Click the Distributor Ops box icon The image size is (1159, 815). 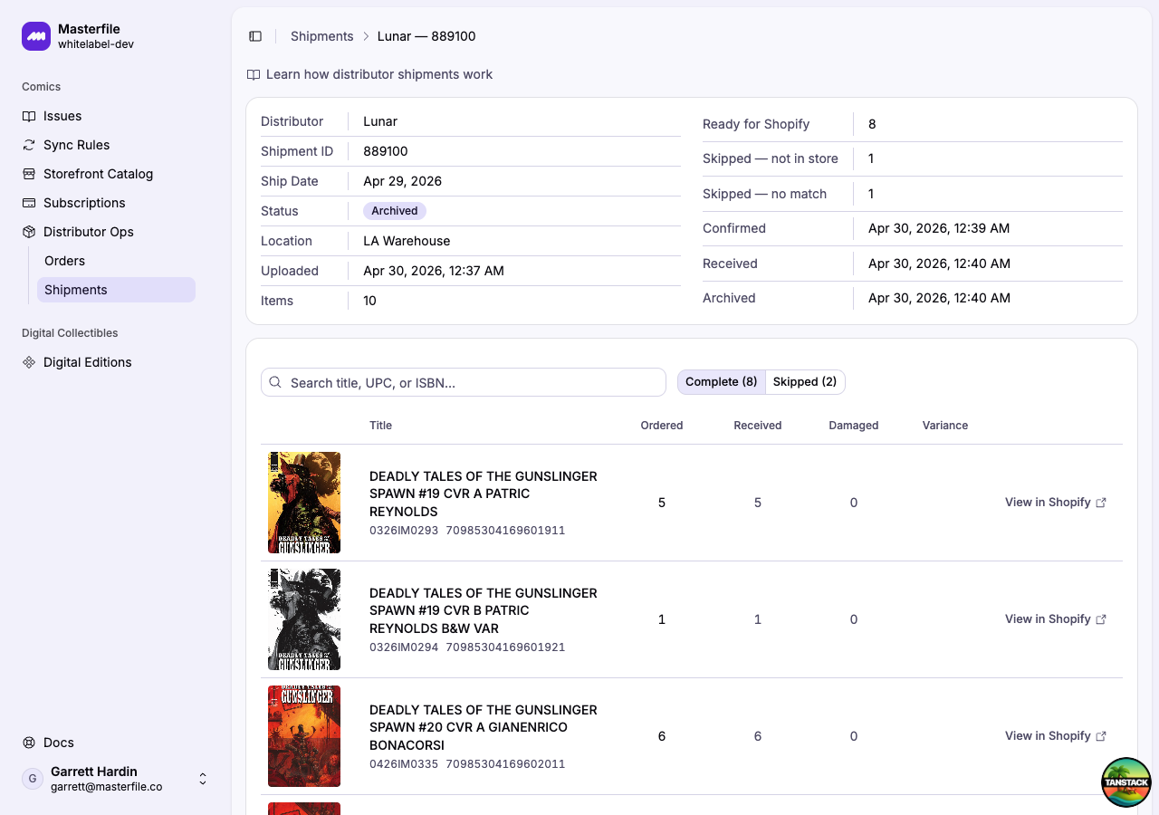click(29, 232)
